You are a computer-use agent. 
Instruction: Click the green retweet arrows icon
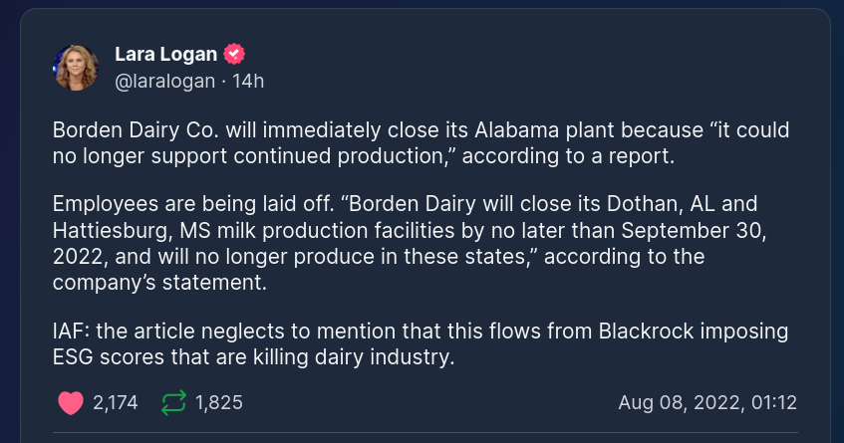173,403
